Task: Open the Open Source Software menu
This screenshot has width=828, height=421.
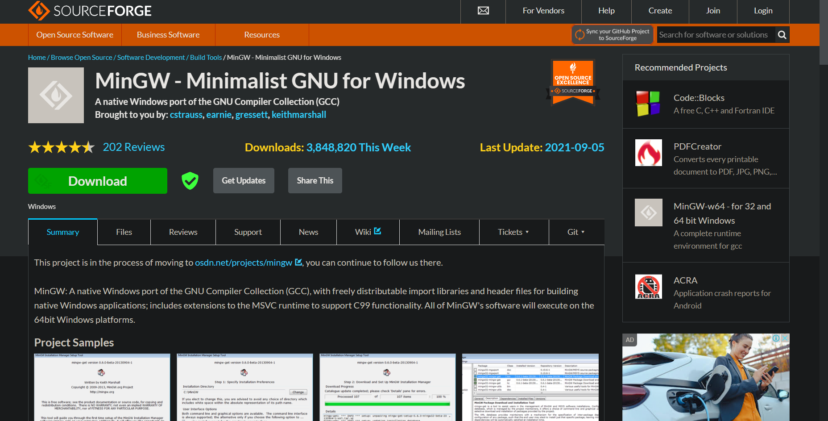Action: (75, 35)
